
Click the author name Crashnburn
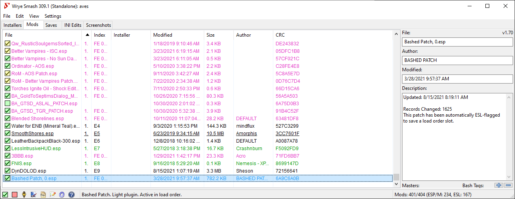pyautogui.click(x=249, y=149)
